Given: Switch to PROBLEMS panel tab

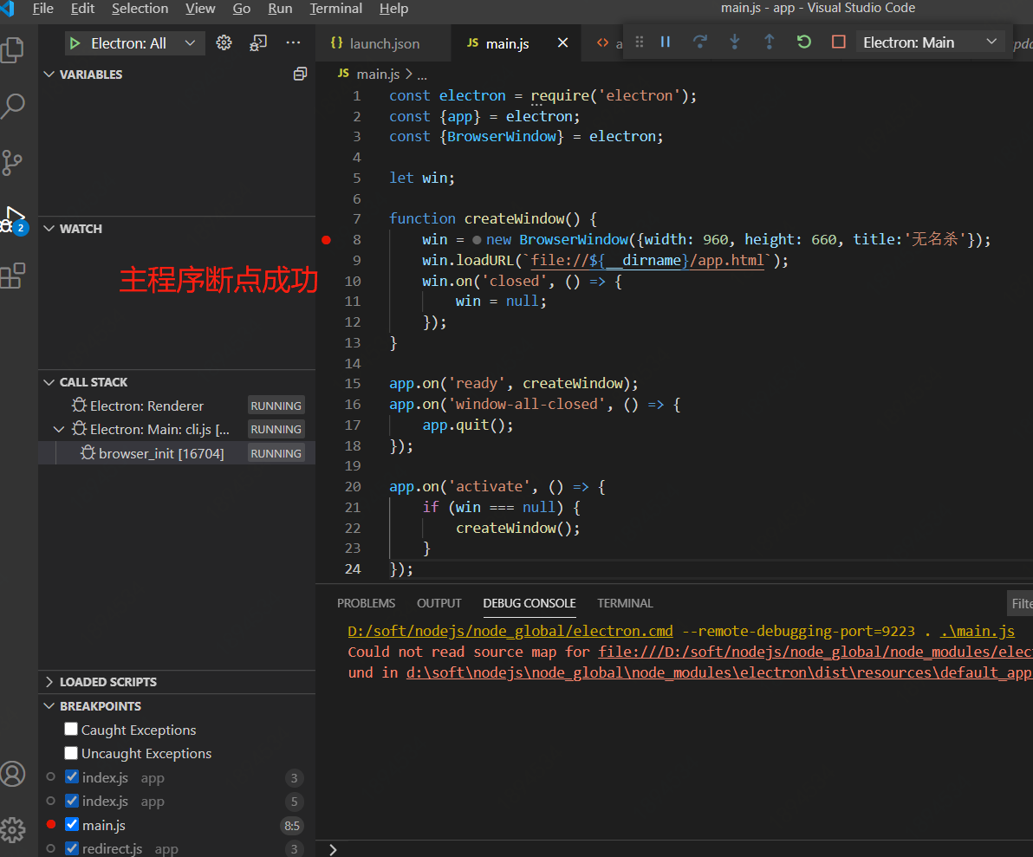Looking at the screenshot, I should pyautogui.click(x=367, y=603).
